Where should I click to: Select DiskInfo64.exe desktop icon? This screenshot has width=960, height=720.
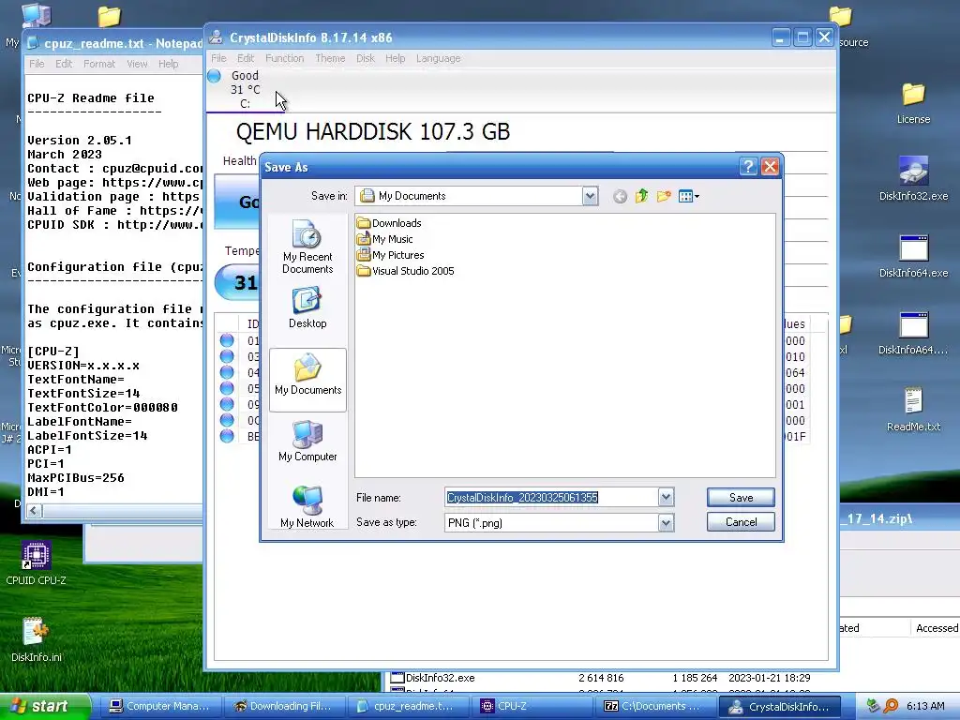point(913,256)
